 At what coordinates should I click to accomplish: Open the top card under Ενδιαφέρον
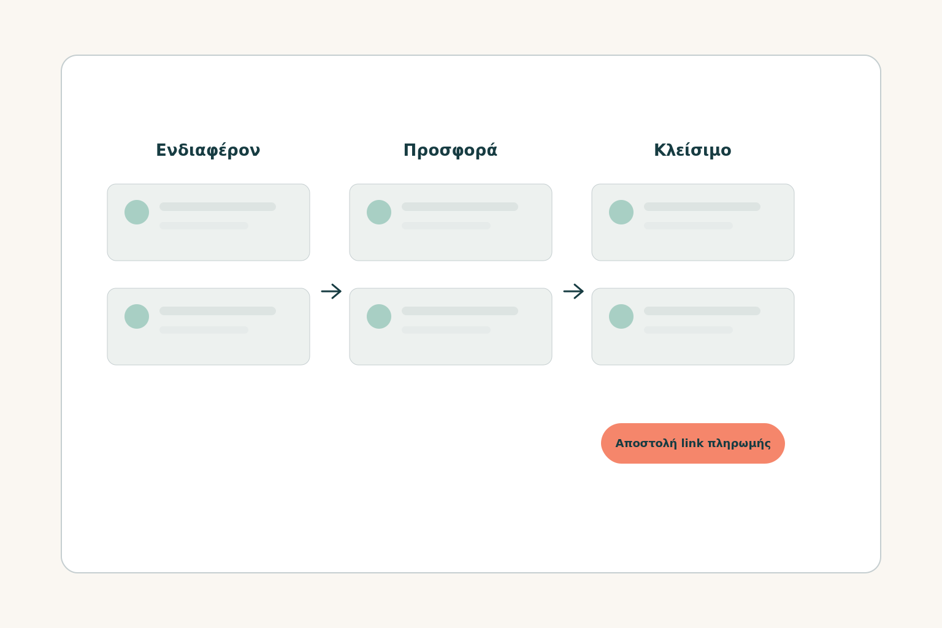click(209, 222)
